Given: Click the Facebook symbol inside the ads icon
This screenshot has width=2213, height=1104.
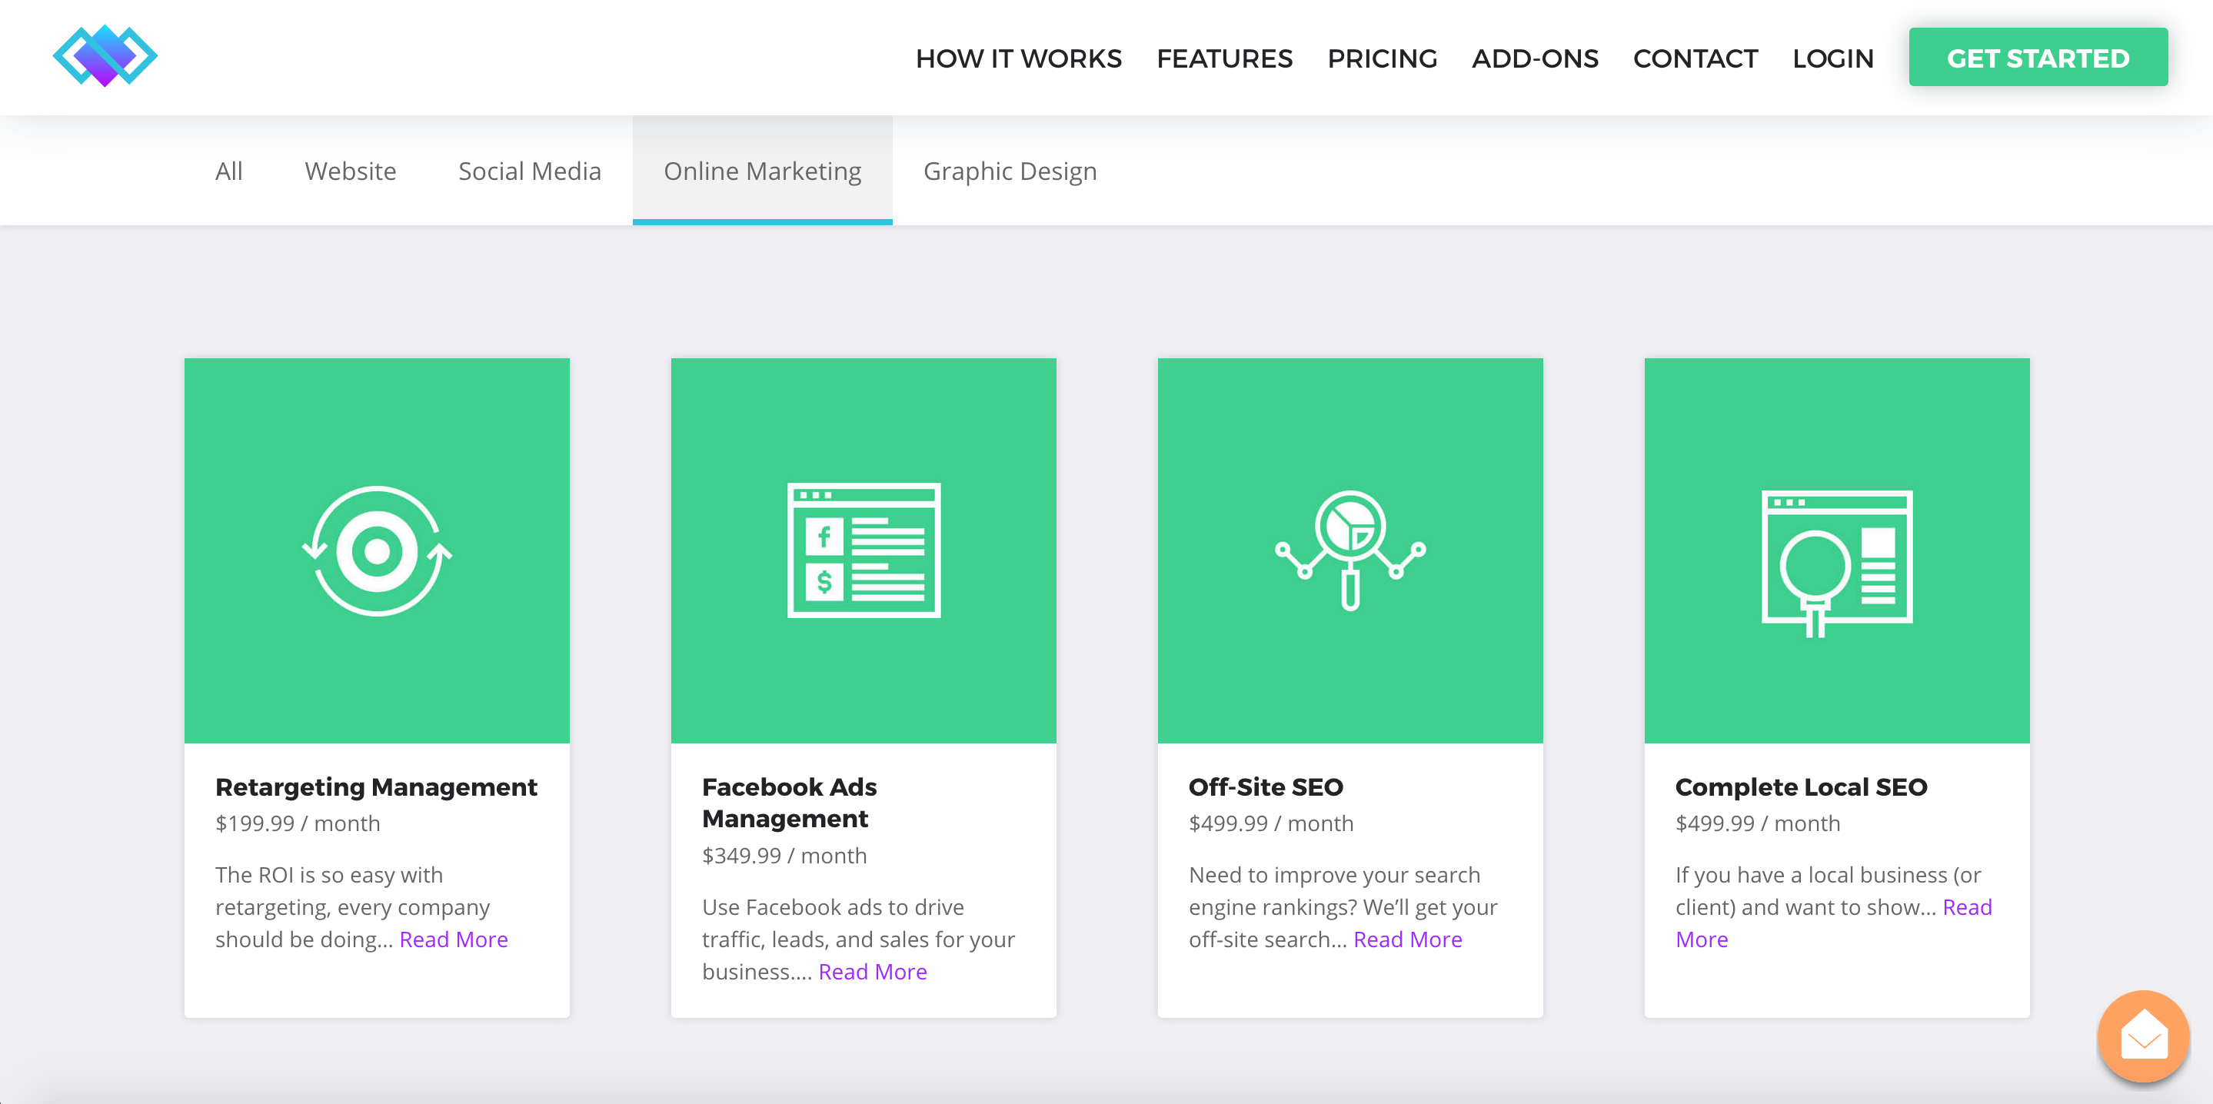Looking at the screenshot, I should (825, 536).
